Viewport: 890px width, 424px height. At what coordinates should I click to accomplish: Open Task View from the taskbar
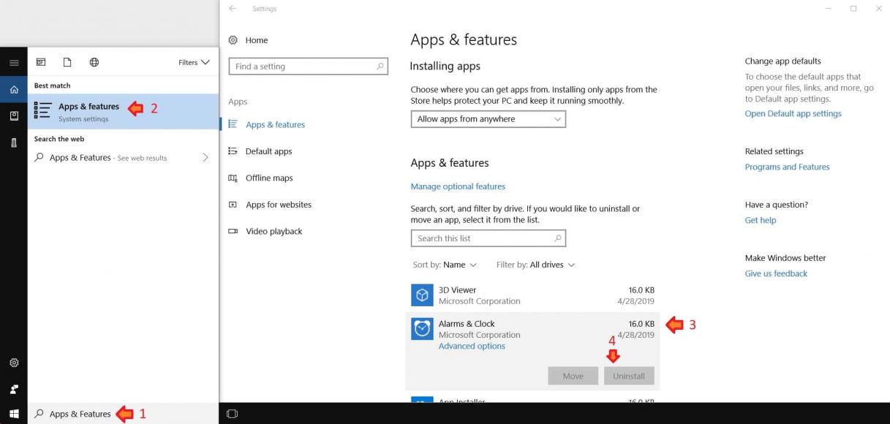pyautogui.click(x=232, y=413)
